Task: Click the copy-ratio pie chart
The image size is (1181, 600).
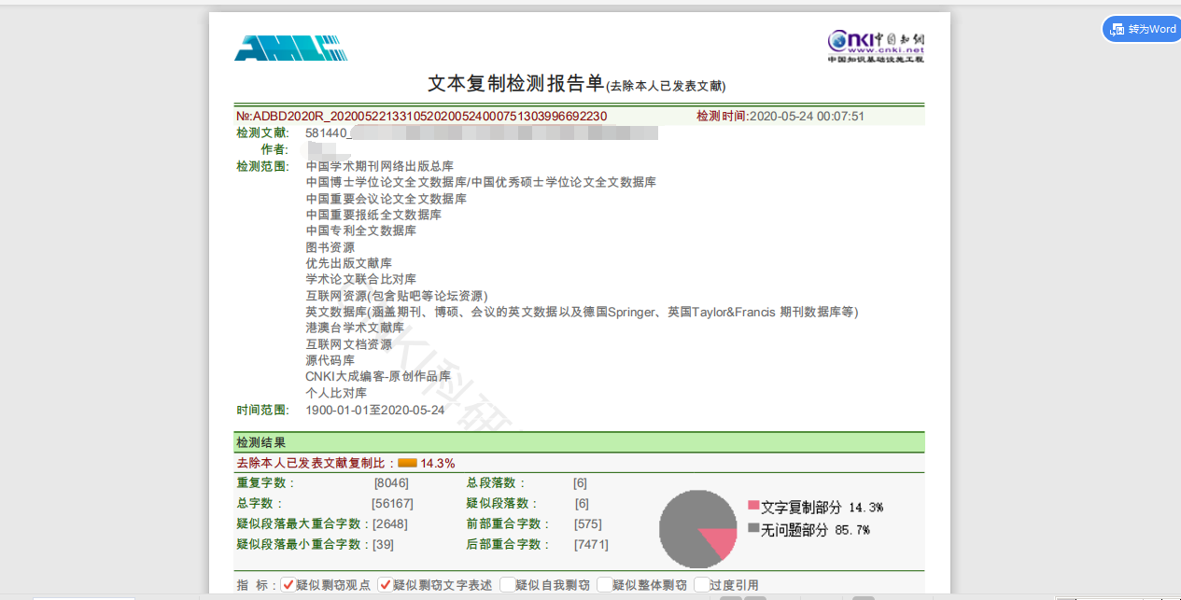Action: pos(698,528)
